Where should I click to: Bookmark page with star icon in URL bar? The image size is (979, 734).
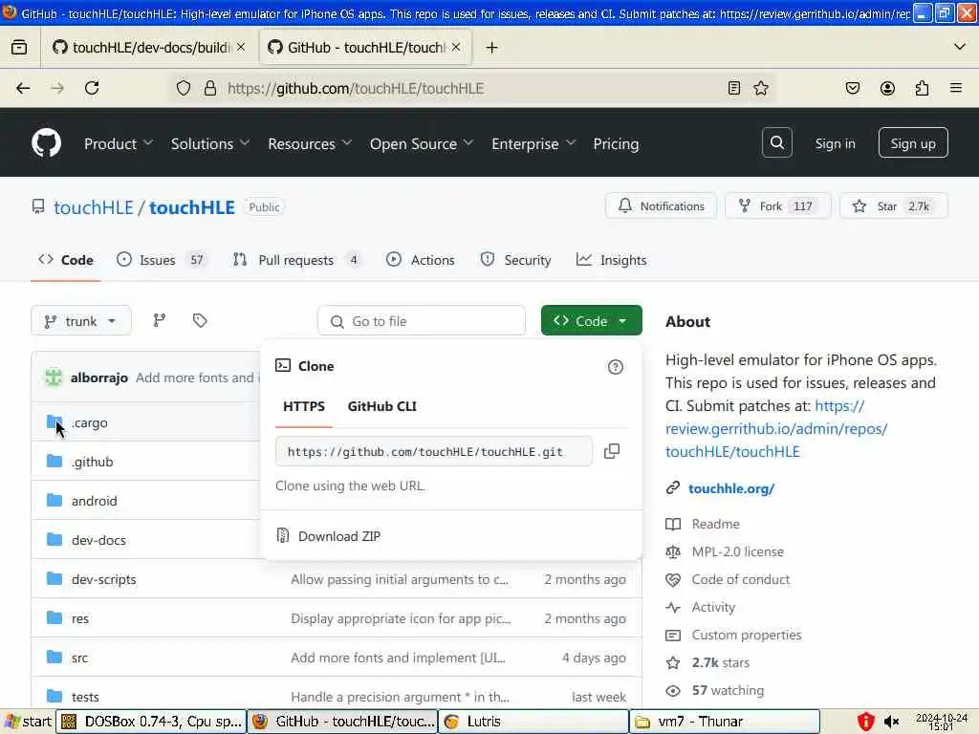tap(760, 88)
